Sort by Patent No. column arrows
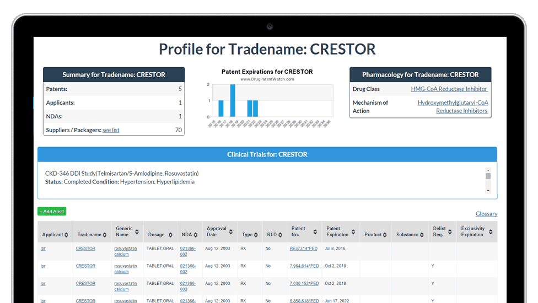The height and width of the screenshot is (303, 538). pyautogui.click(x=315, y=232)
